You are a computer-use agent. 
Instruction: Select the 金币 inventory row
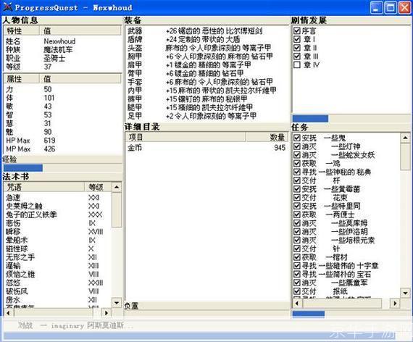pos(206,148)
